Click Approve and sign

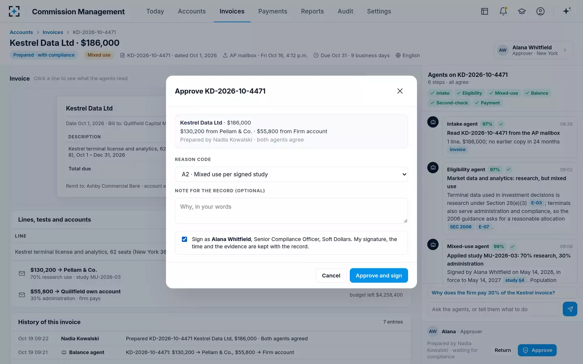379,275
